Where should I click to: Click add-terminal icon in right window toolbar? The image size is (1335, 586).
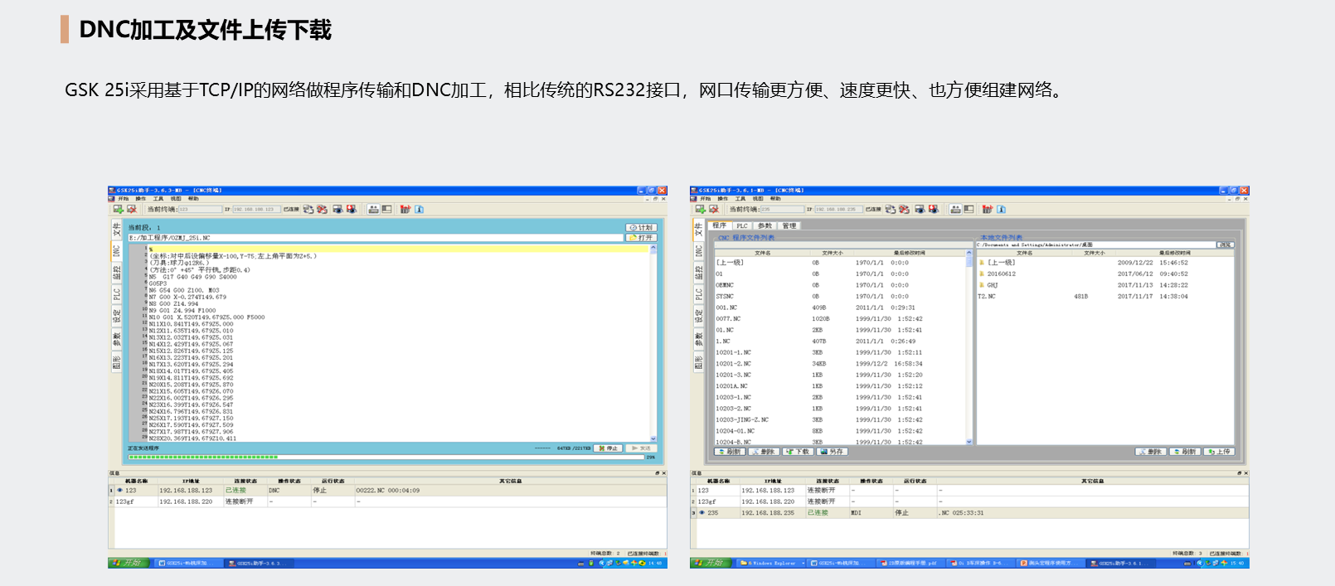[x=701, y=209]
